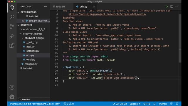The image size is (188, 106).
Task: Open the docs.djangoproject.com URL link
Action: [x=107, y=14]
